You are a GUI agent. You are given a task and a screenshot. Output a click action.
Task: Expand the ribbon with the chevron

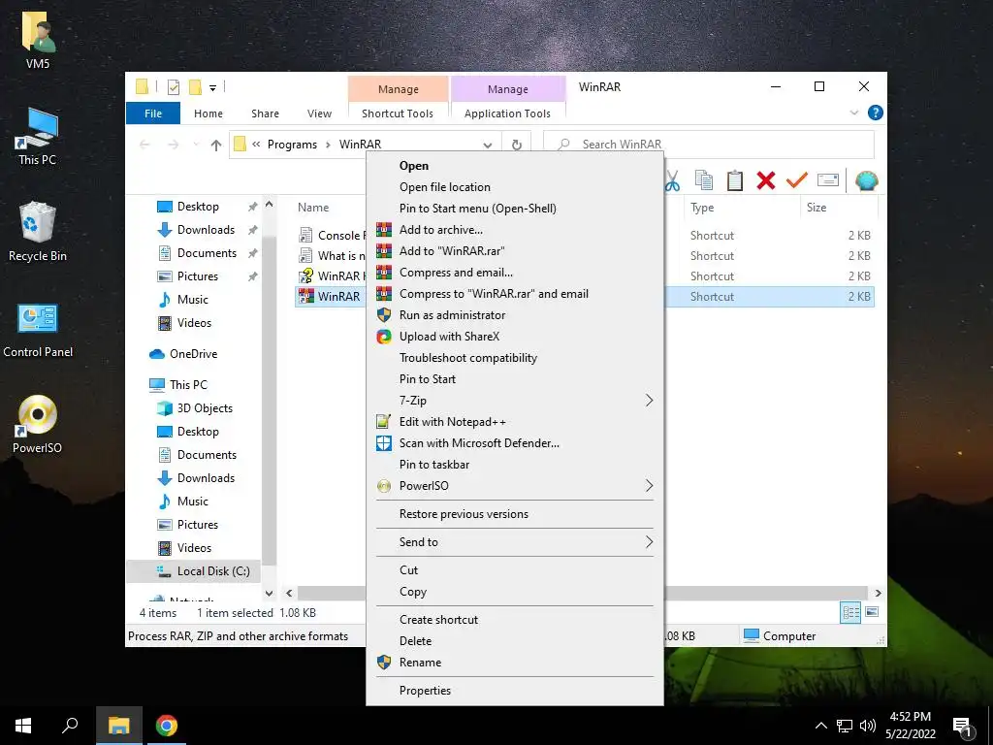point(853,113)
